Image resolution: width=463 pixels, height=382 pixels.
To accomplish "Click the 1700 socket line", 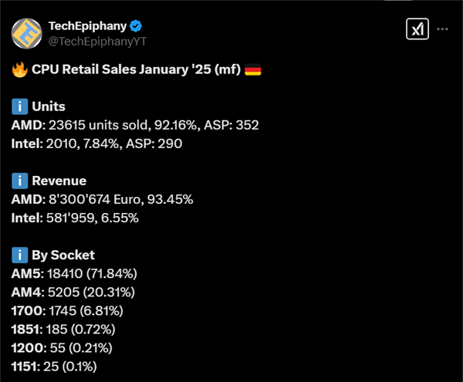I will 66,310.
